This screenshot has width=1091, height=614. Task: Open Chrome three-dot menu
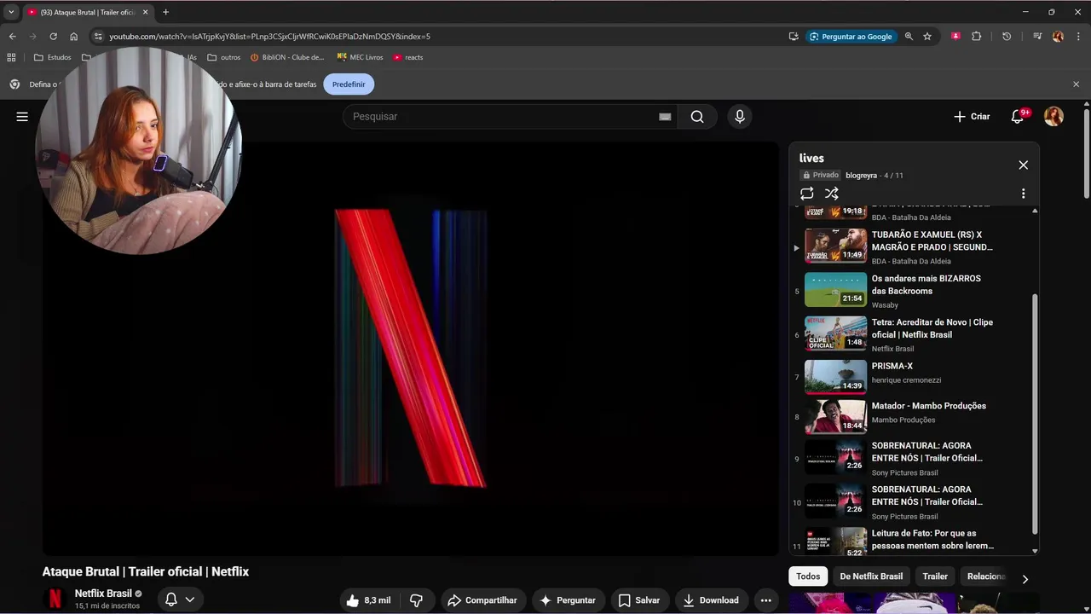(x=1079, y=37)
